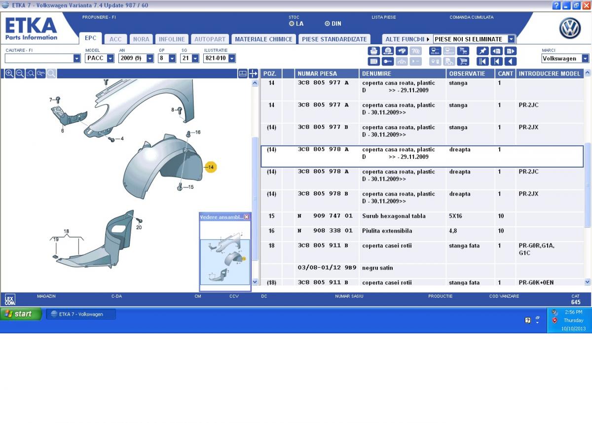
Task: Click the DENUMIRE column header
Action: (x=403, y=73)
